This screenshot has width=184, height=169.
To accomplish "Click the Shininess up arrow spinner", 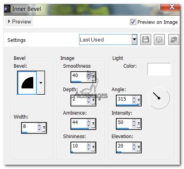I will [x=88, y=145].
